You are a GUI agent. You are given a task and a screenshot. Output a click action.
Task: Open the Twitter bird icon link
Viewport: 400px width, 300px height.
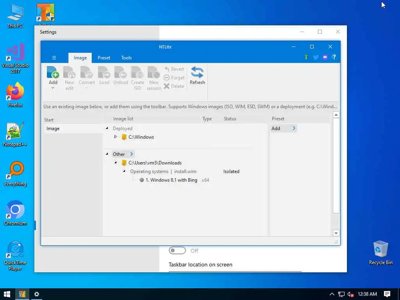(x=316, y=57)
